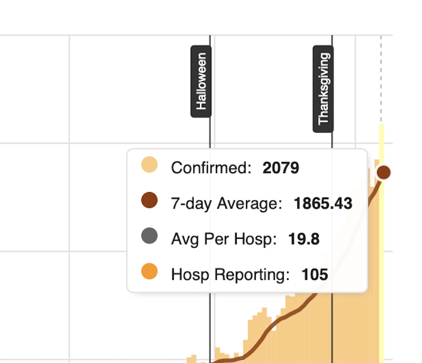The width and height of the screenshot is (422, 363).
Task: Click the gray Avg Per Hosp legend dot
Action: click(149, 236)
